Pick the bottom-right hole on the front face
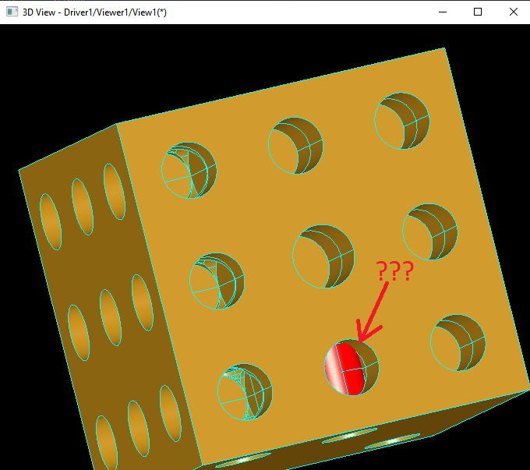The image size is (530, 470). pyautogui.click(x=458, y=342)
